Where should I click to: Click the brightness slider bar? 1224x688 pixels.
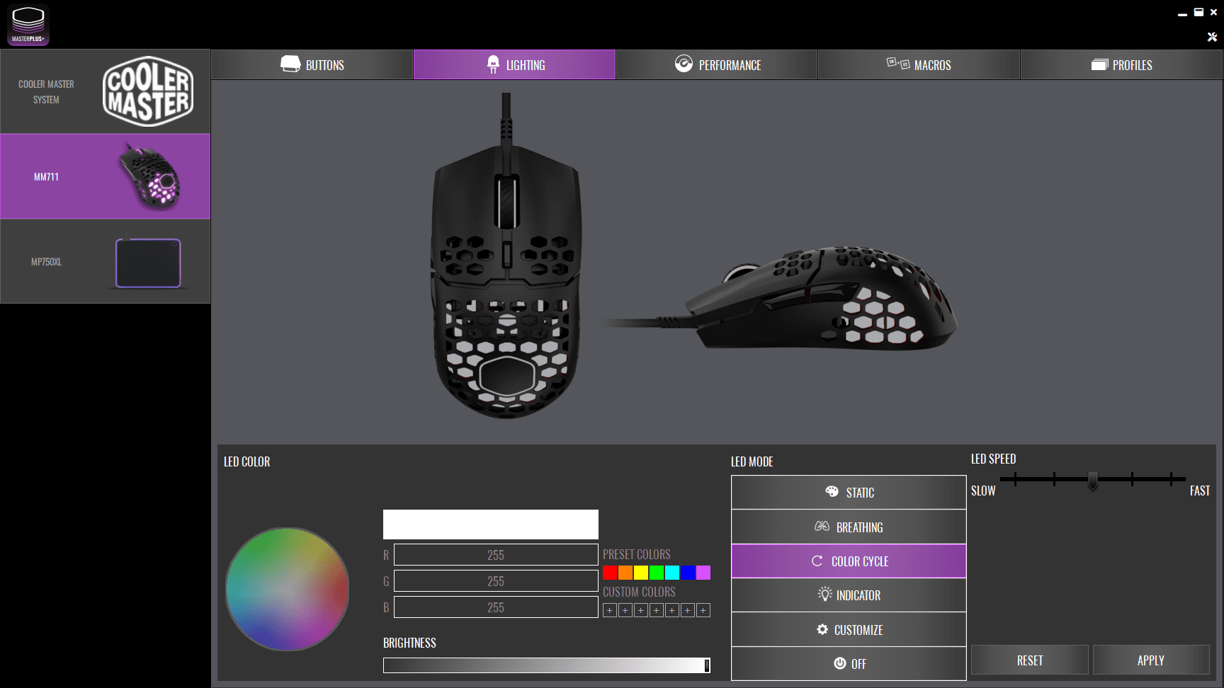pos(547,665)
